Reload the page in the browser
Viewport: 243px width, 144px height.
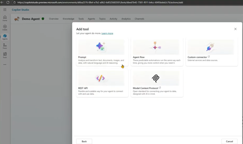point(8,2)
